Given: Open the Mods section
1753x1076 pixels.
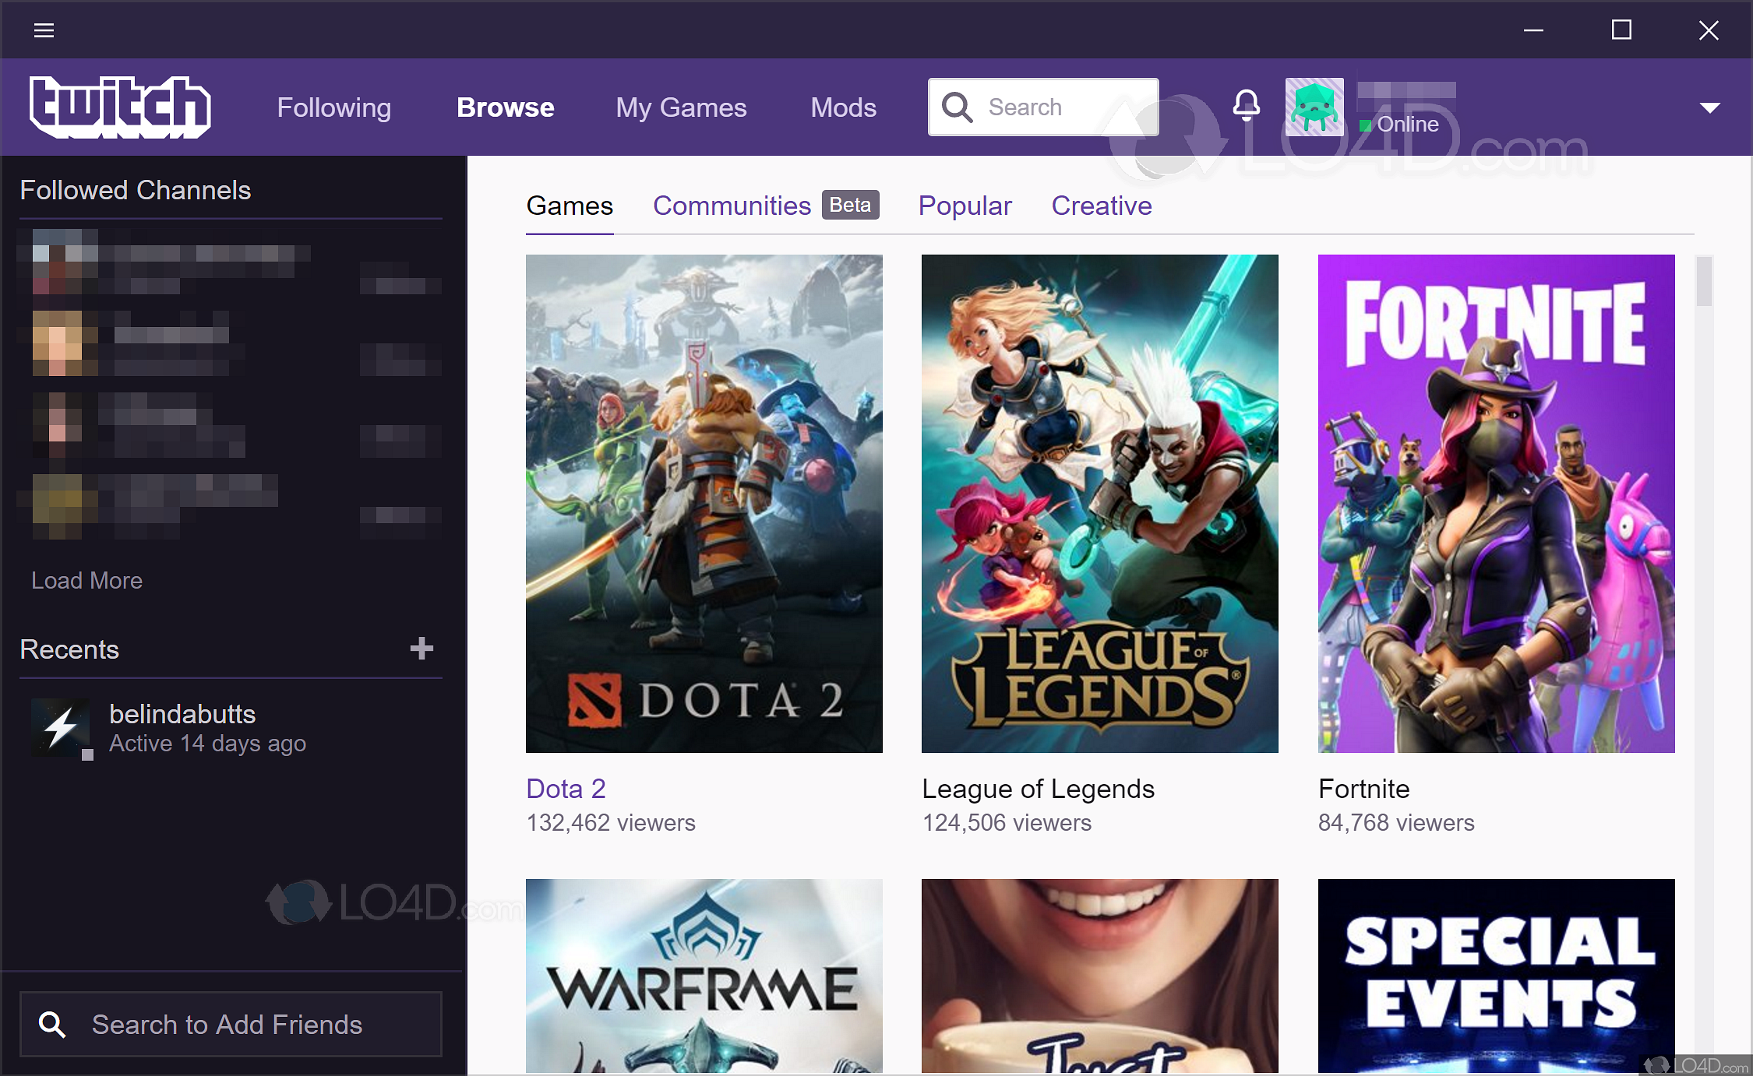Looking at the screenshot, I should pos(844,107).
